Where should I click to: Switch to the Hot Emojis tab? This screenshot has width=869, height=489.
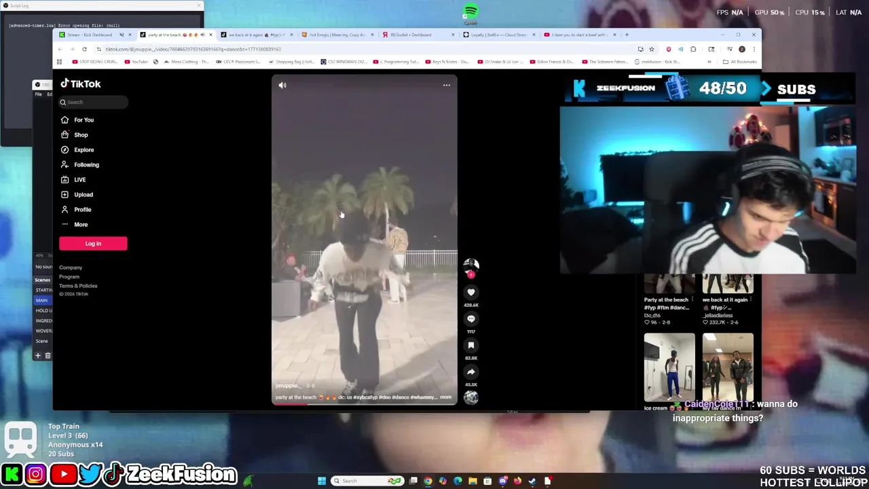pyautogui.click(x=337, y=35)
